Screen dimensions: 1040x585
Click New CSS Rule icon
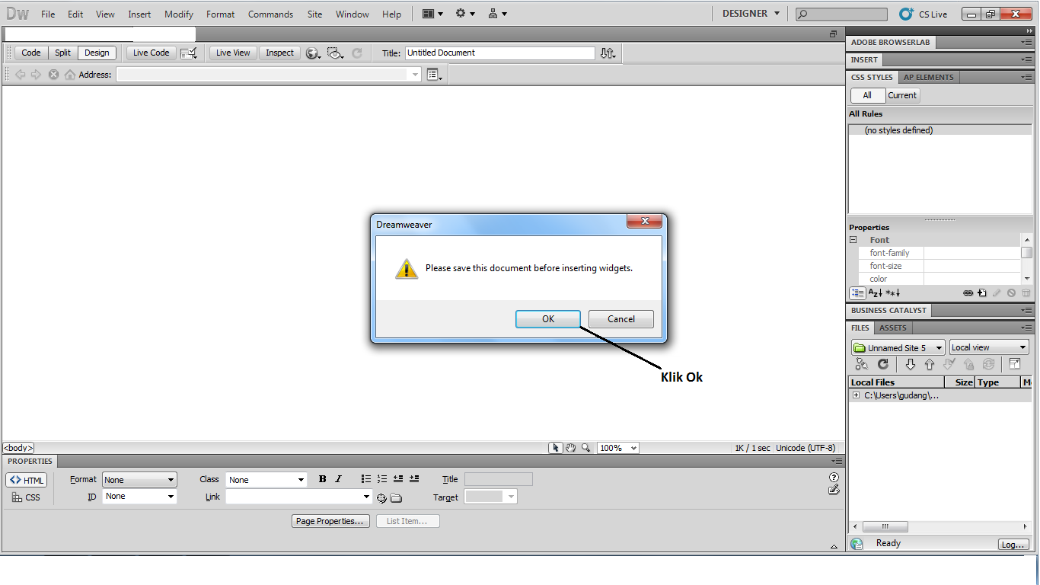982,292
